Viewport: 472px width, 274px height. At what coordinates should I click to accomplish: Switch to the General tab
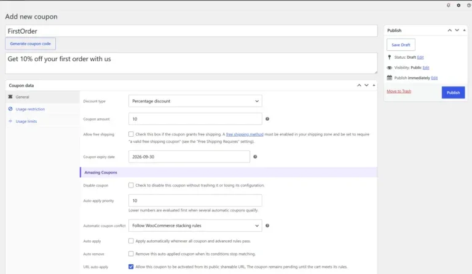(x=42, y=97)
